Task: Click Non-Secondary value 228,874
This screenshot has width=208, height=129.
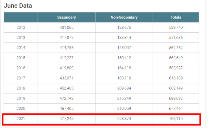Action: pos(124,119)
